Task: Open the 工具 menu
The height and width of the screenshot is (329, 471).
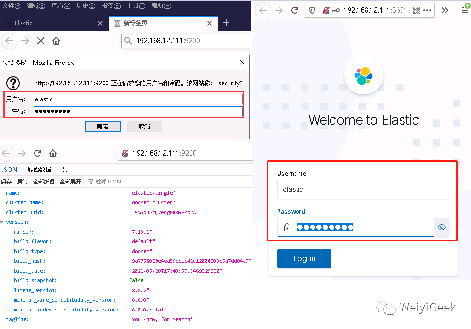Action: [136, 6]
